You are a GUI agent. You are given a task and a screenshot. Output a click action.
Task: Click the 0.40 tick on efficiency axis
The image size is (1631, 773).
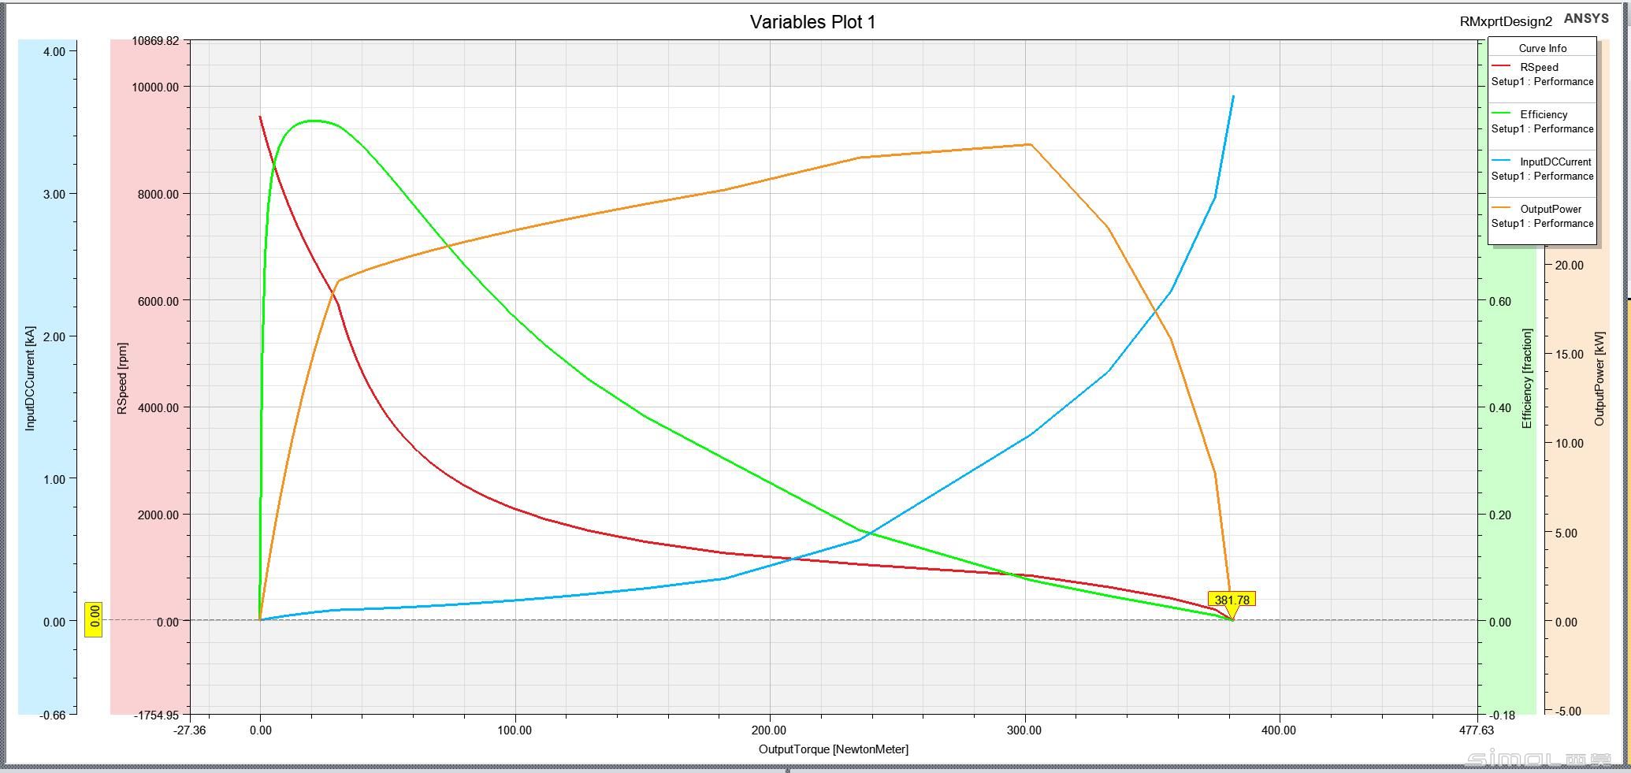[1500, 407]
